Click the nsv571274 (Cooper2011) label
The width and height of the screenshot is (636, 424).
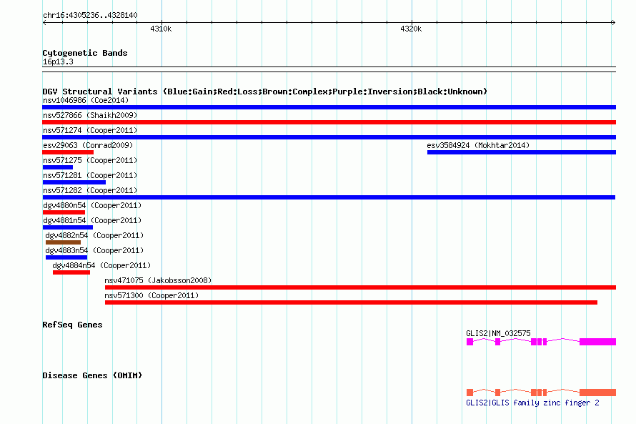90,130
